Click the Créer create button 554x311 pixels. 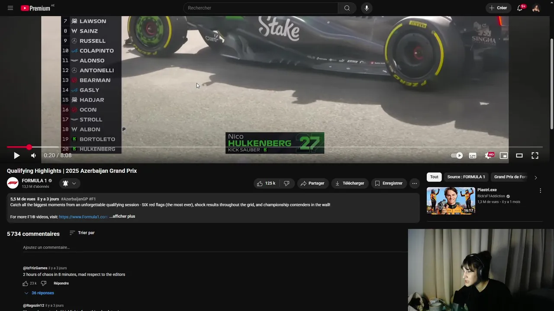coord(498,8)
